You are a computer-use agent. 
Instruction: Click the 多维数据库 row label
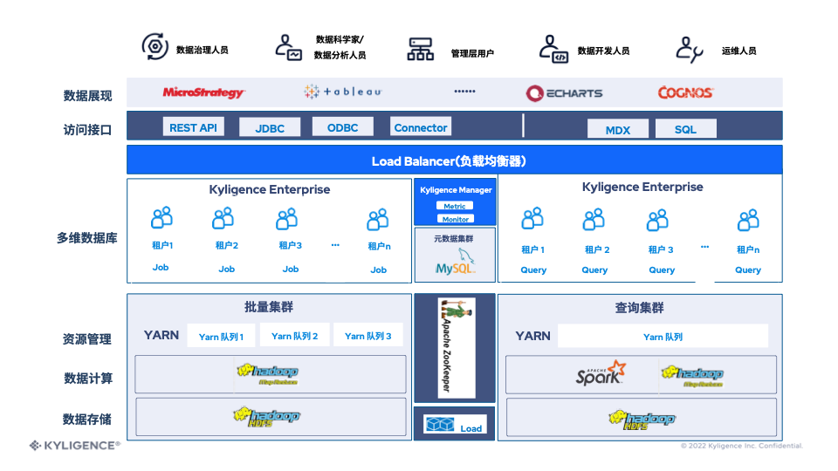coord(87,237)
